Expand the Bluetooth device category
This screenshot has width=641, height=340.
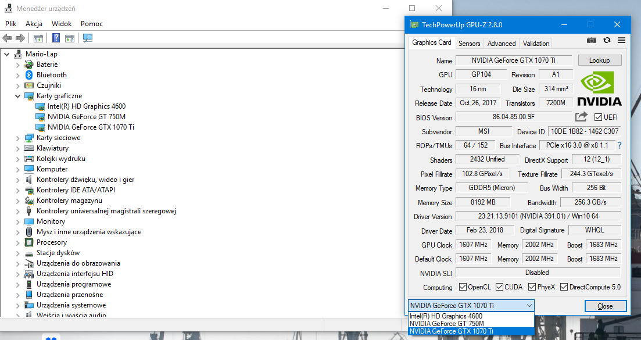pos(17,75)
